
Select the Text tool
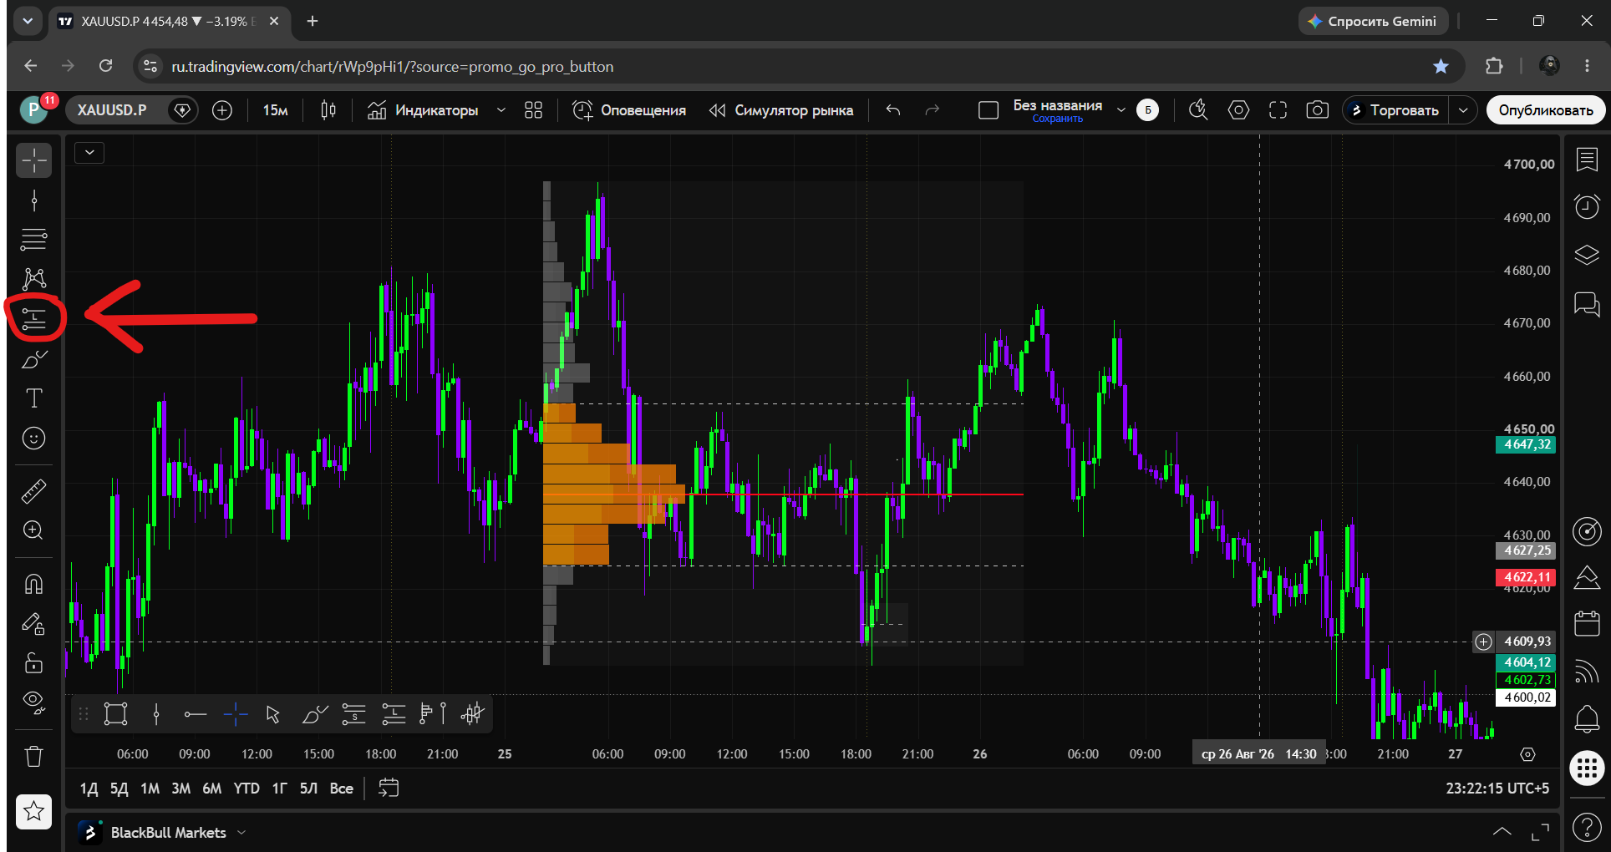coord(34,398)
